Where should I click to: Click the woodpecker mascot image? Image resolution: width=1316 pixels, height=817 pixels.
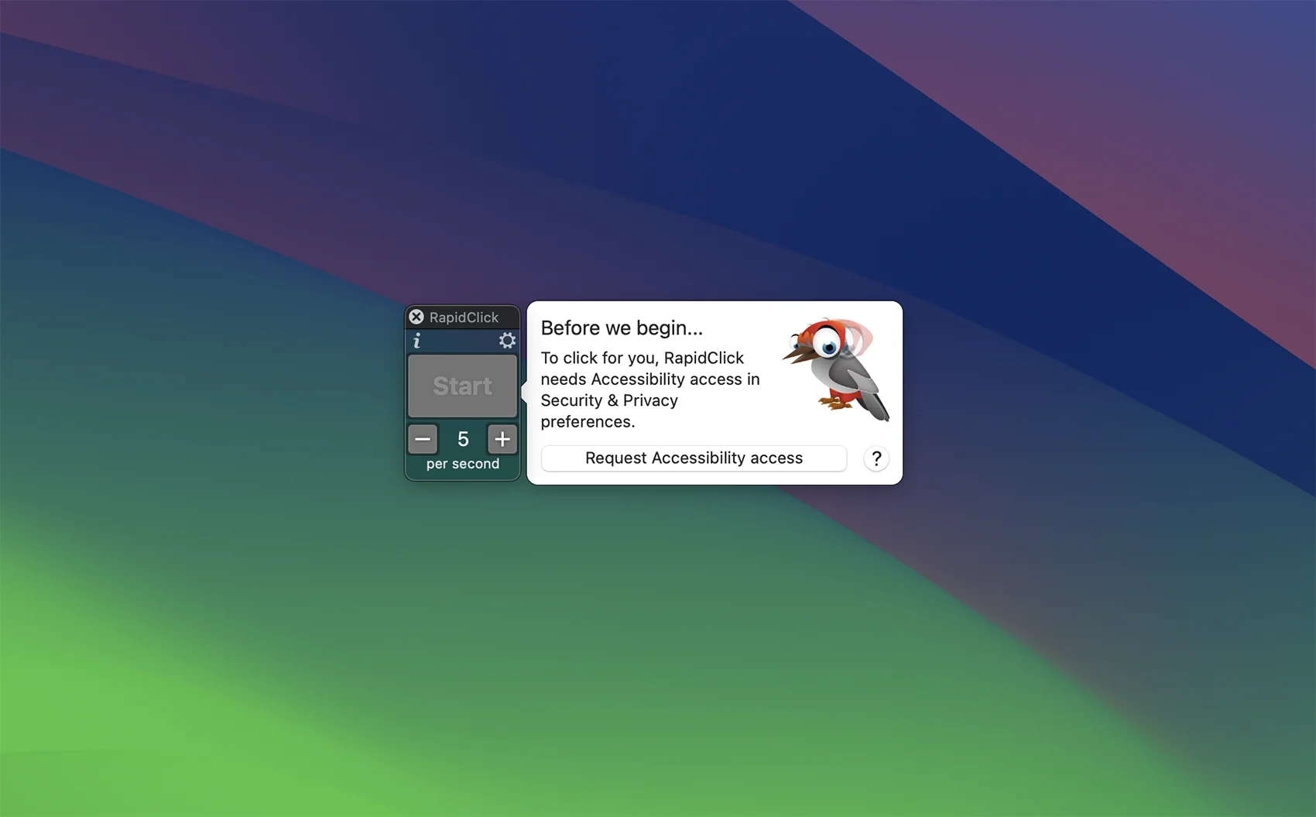[837, 369]
